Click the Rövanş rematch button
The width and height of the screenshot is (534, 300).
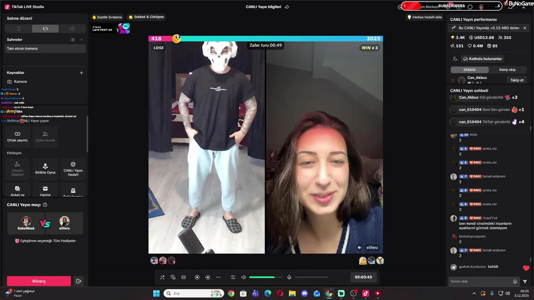point(39,281)
